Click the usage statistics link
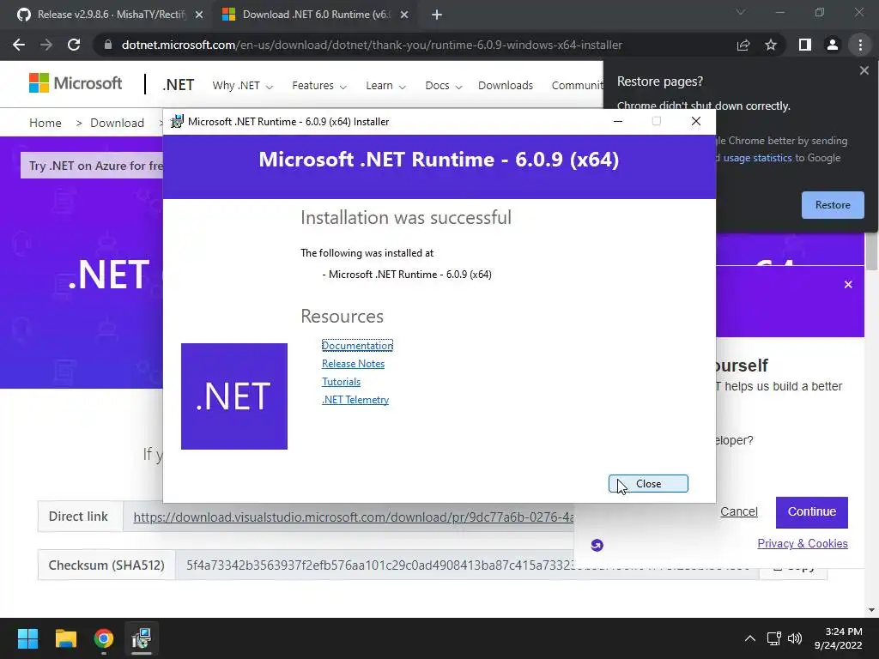The height and width of the screenshot is (659, 879). coord(757,158)
